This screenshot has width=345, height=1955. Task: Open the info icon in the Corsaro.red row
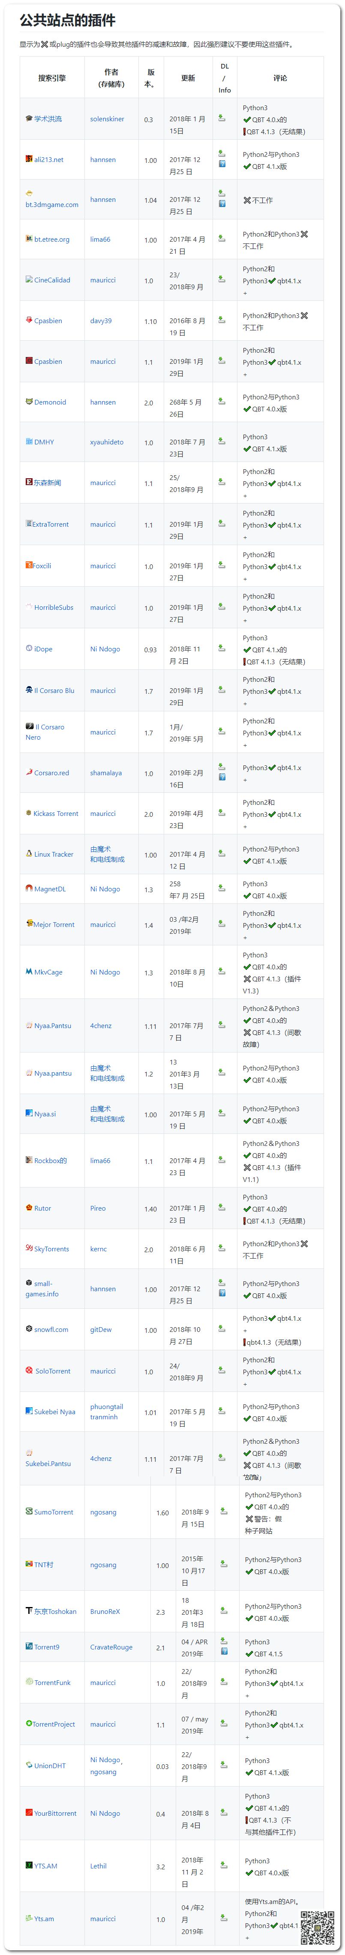(222, 777)
